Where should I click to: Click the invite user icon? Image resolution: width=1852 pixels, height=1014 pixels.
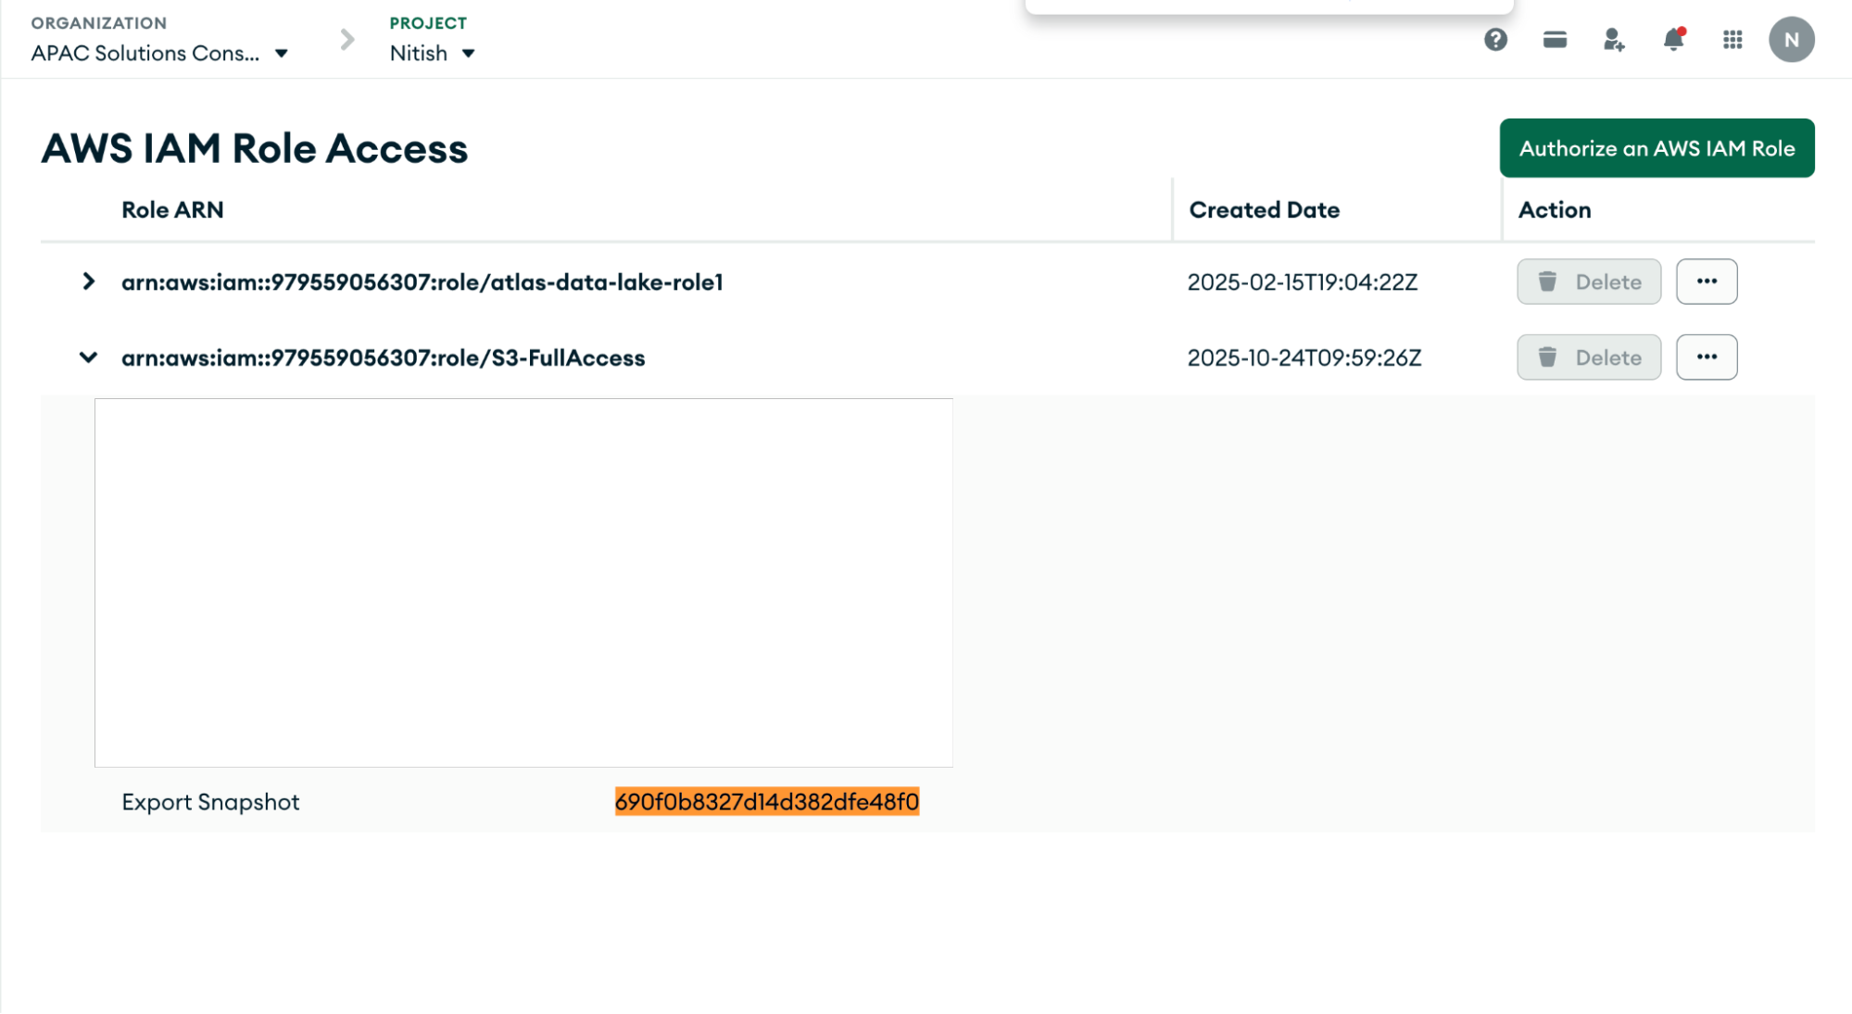pos(1614,40)
